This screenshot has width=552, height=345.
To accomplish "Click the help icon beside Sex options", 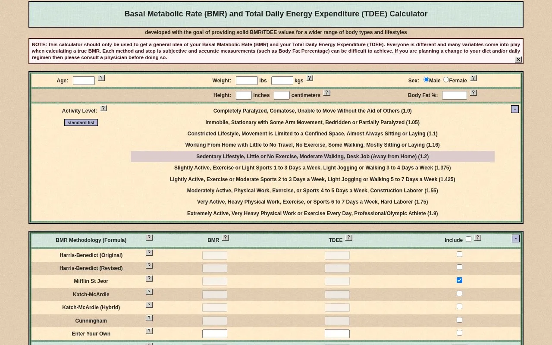I will [x=474, y=78].
